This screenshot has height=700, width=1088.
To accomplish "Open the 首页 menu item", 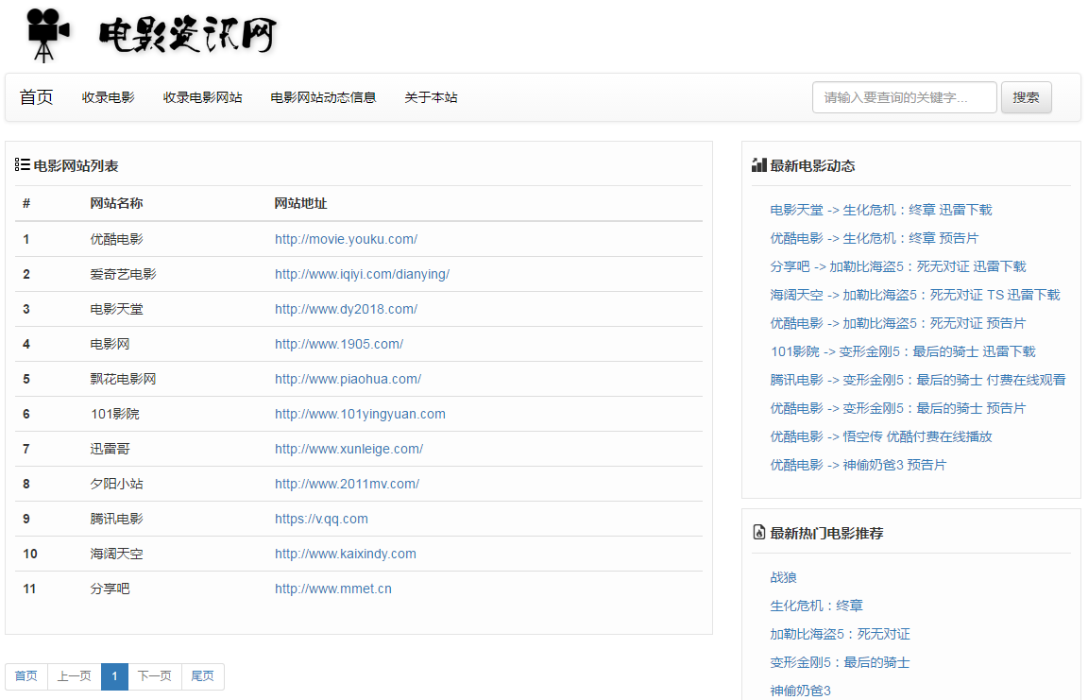I will 35,96.
